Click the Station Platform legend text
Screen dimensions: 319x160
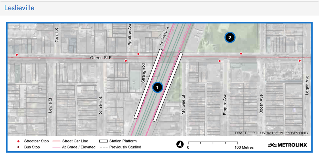coord(123,141)
